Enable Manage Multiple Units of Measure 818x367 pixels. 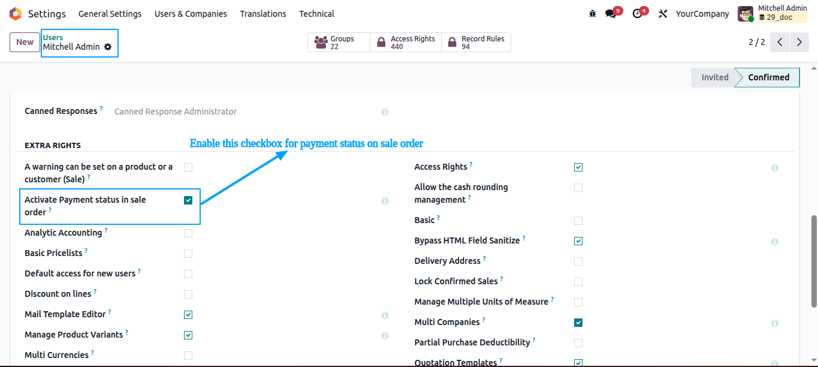click(578, 302)
